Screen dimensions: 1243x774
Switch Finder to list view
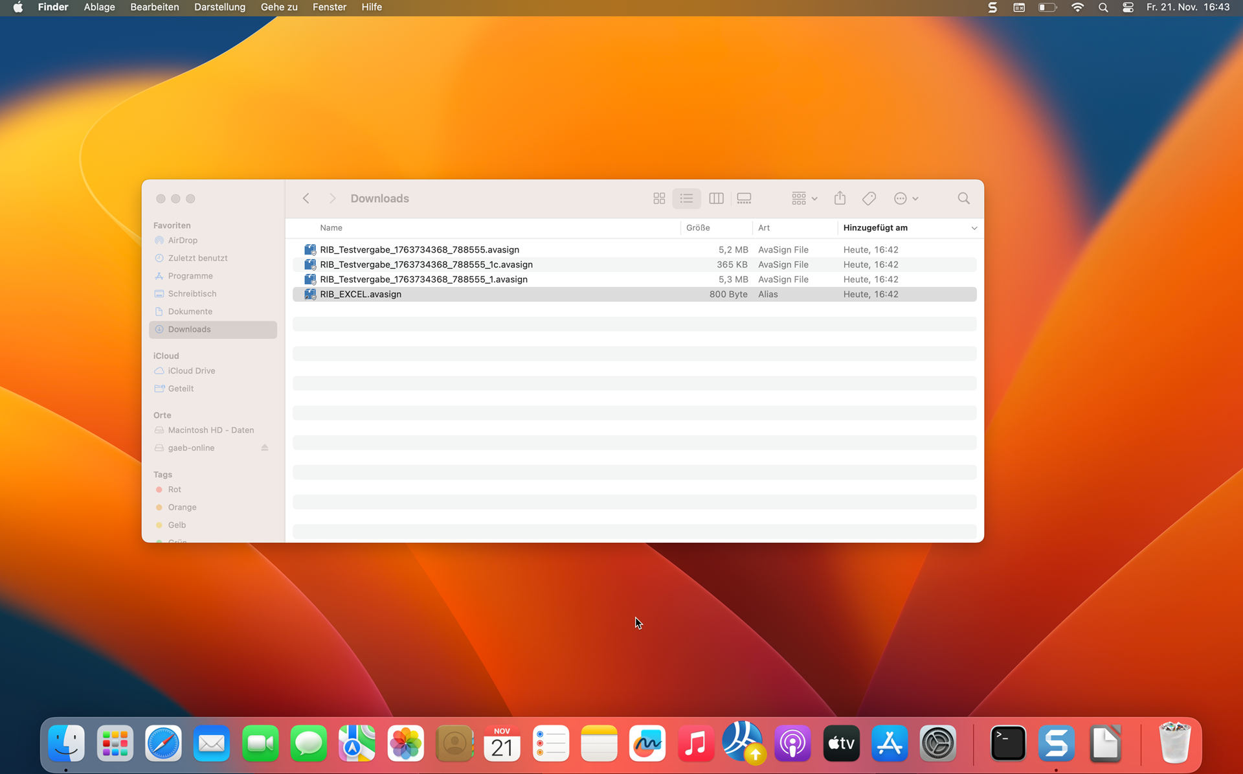click(687, 199)
